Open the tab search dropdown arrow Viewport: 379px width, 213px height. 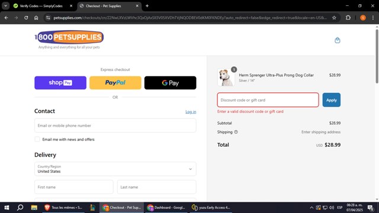[5, 6]
